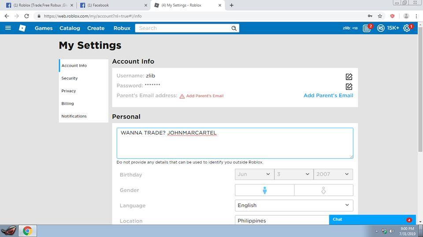
Task: Open the Location Philippines dropdown
Action: pyautogui.click(x=282, y=220)
